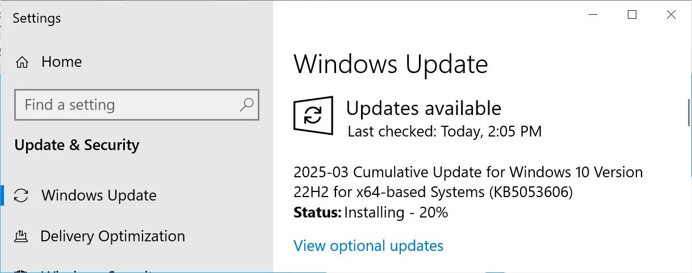Click the Home house icon
Screen dimensions: 692x273
point(22,62)
